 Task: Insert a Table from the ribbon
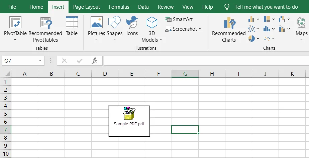[72, 26]
